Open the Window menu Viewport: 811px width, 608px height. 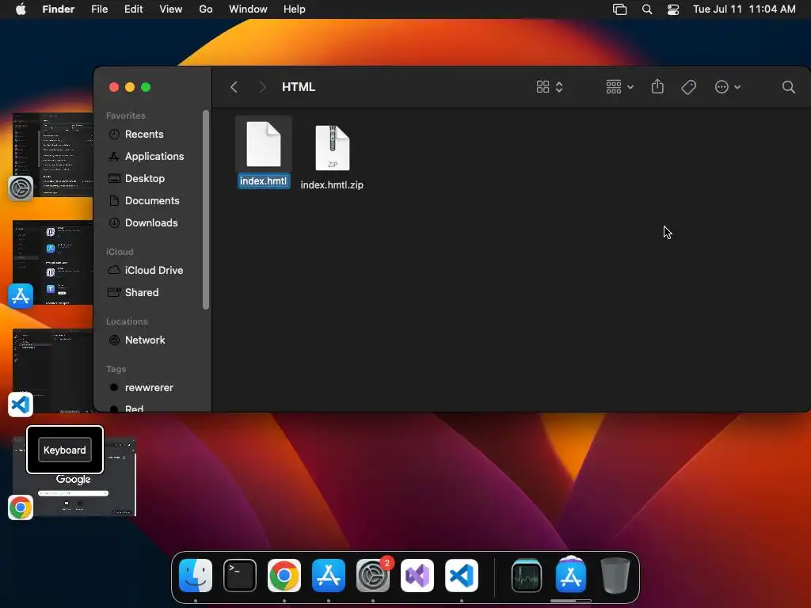pos(248,9)
